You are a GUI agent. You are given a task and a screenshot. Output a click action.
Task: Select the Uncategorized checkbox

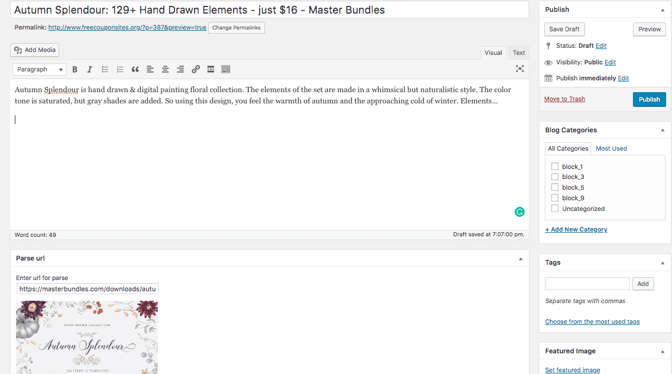point(554,209)
